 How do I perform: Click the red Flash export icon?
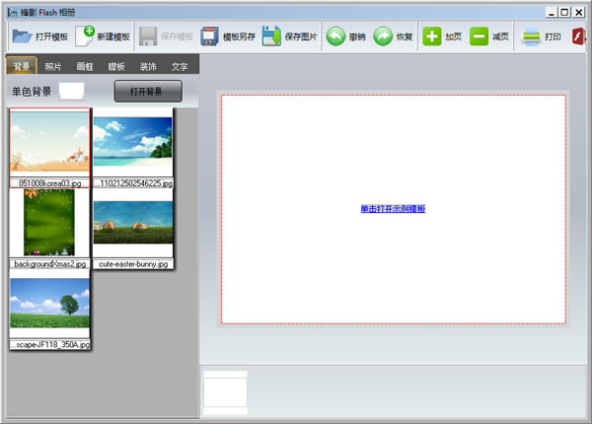pyautogui.click(x=579, y=36)
